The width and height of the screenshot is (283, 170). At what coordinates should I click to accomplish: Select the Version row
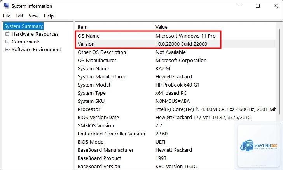(x=176, y=44)
